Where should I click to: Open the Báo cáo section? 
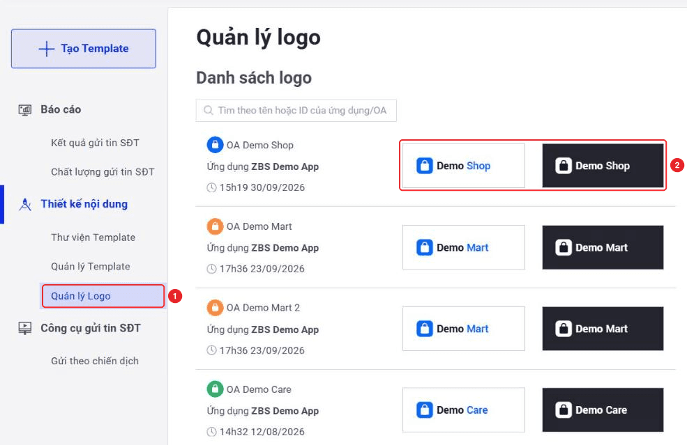tap(61, 109)
